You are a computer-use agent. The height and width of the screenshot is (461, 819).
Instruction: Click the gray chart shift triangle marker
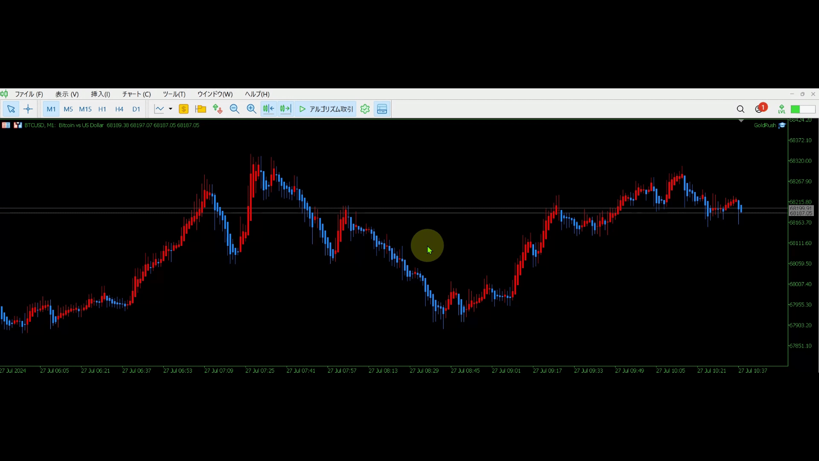pyautogui.click(x=741, y=121)
